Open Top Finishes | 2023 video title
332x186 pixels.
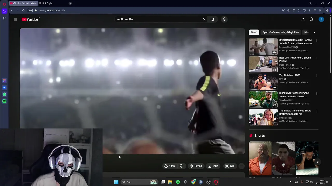[290, 75]
